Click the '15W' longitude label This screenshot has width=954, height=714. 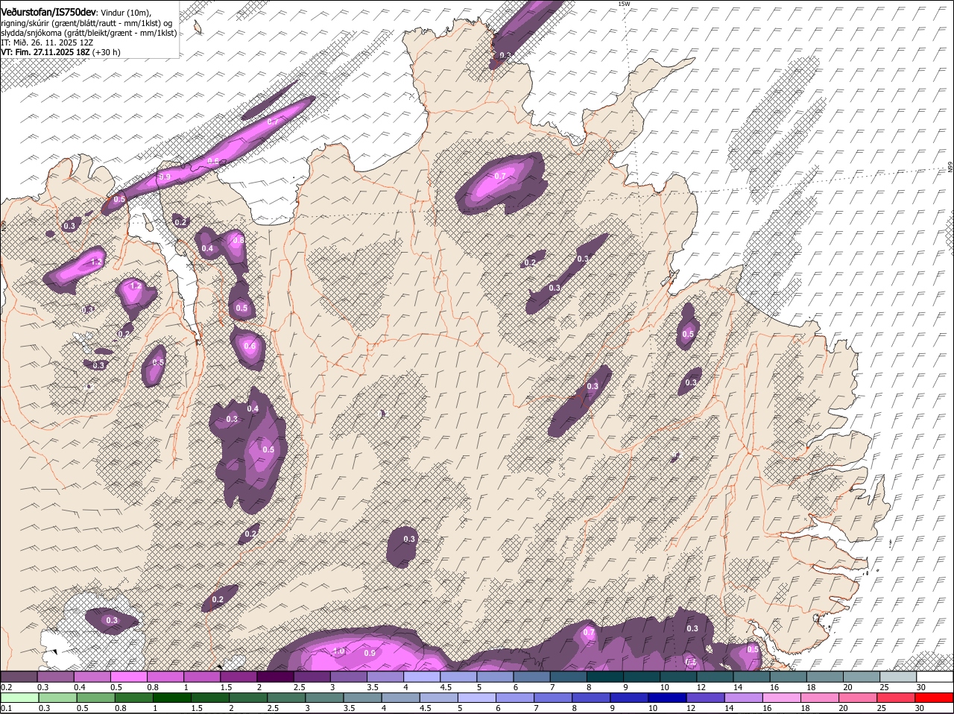coord(624,4)
